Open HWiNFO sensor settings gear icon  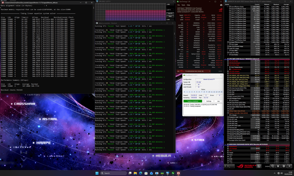(284, 166)
